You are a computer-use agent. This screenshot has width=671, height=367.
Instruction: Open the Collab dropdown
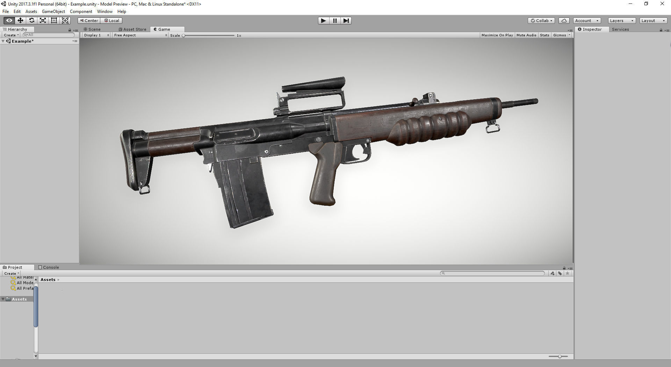[541, 21]
